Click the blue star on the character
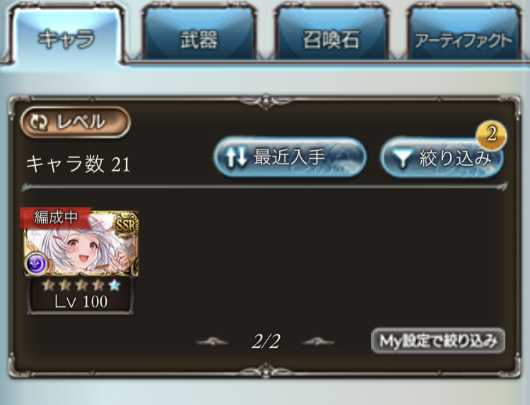 click(114, 286)
